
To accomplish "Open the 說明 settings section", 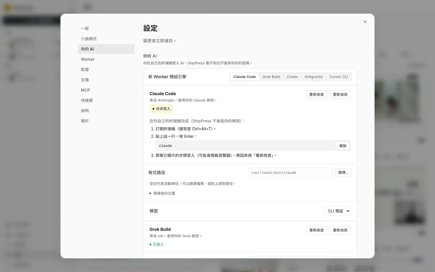I will coord(106,111).
